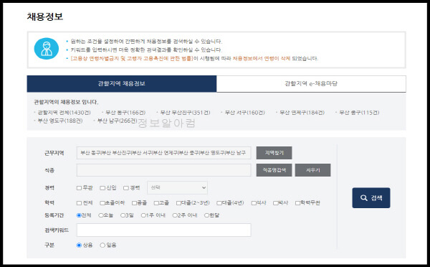Focus the 직종 input field
The image size is (430, 267).
(x=163, y=170)
